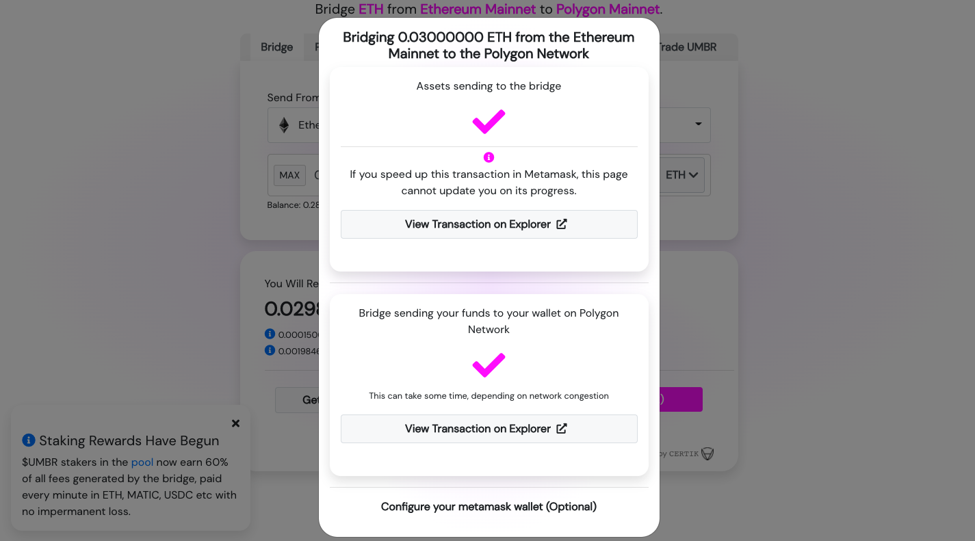
Task: Click the CertiK shield logo
Action: [x=707, y=453]
